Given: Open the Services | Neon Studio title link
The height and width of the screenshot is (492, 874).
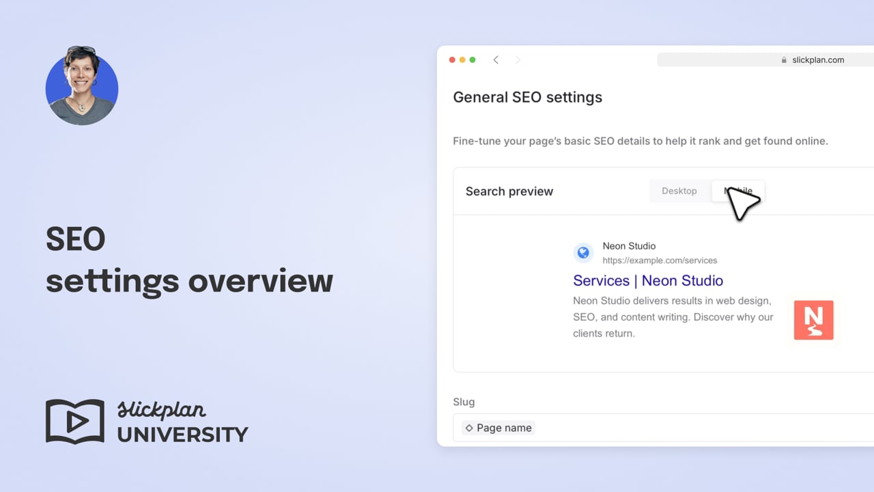Looking at the screenshot, I should pos(648,280).
